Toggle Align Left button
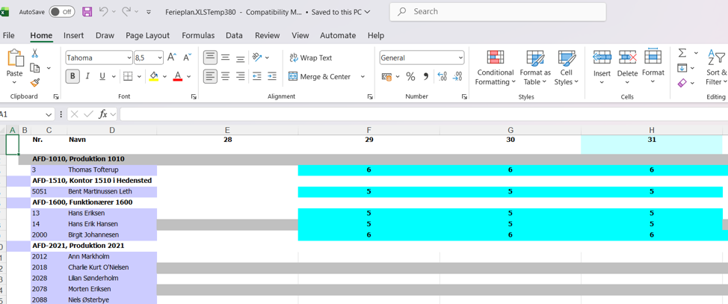This screenshot has height=304, width=728. pos(210,76)
